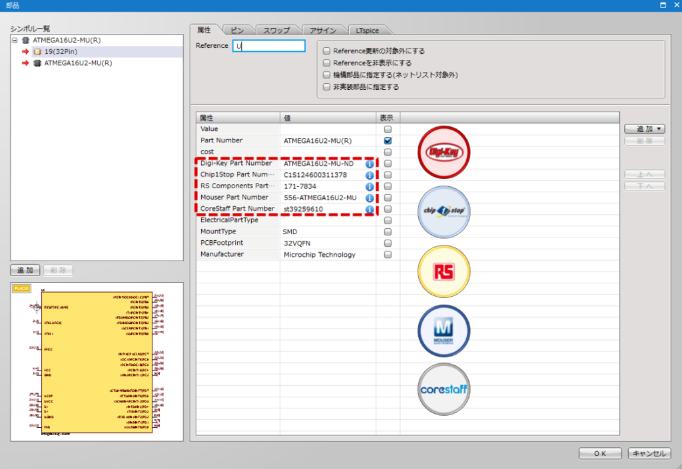Click 削除 button beside attribute table
The width and height of the screenshot is (682, 469).
645,141
